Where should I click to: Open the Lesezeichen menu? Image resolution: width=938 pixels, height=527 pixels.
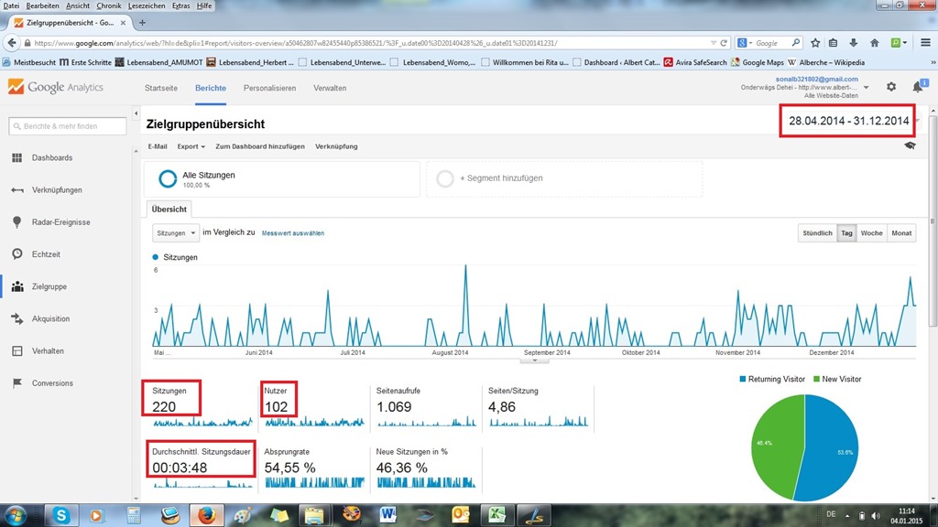[145, 5]
